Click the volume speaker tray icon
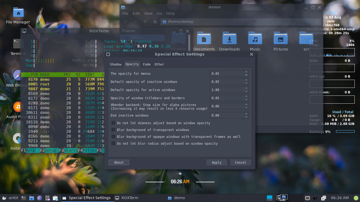 315,198
